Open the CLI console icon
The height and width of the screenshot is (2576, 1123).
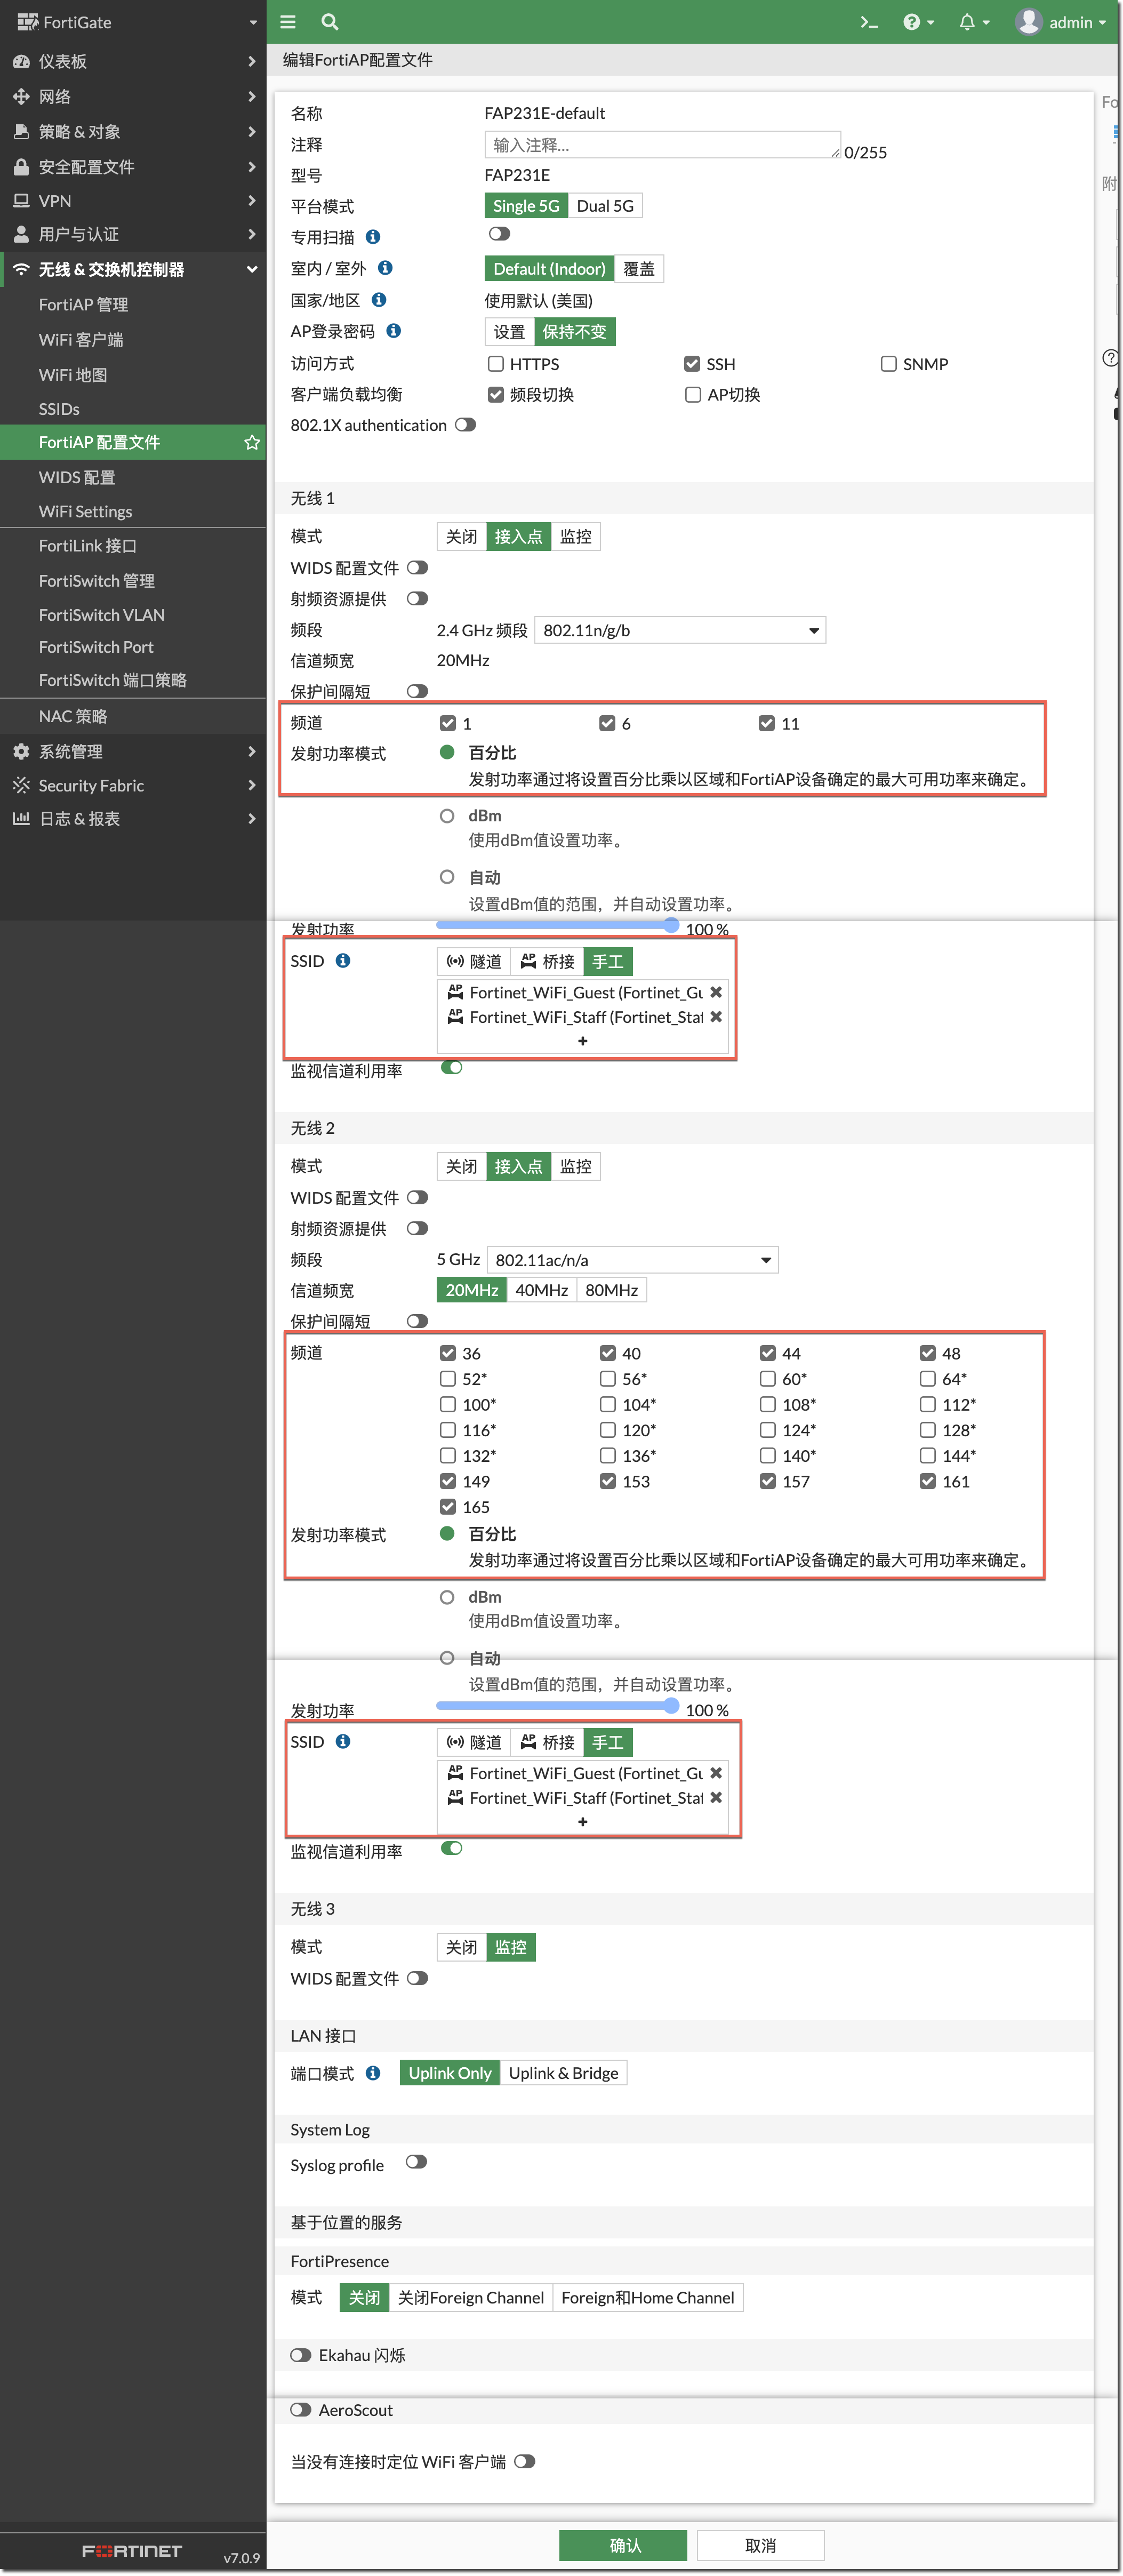tap(869, 22)
